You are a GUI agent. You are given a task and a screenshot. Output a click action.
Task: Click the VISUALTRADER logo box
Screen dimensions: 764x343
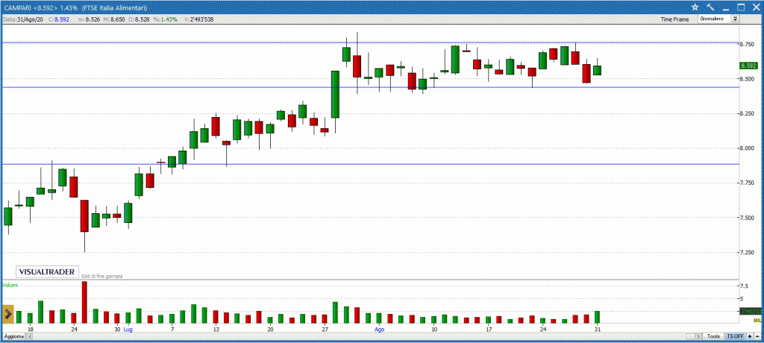click(x=47, y=272)
